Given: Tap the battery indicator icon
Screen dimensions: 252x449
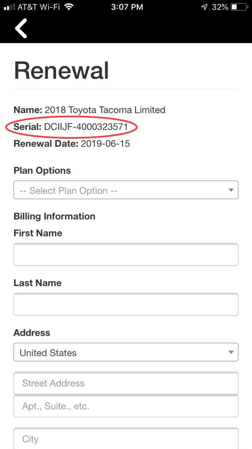Looking at the screenshot, I should (x=239, y=7).
